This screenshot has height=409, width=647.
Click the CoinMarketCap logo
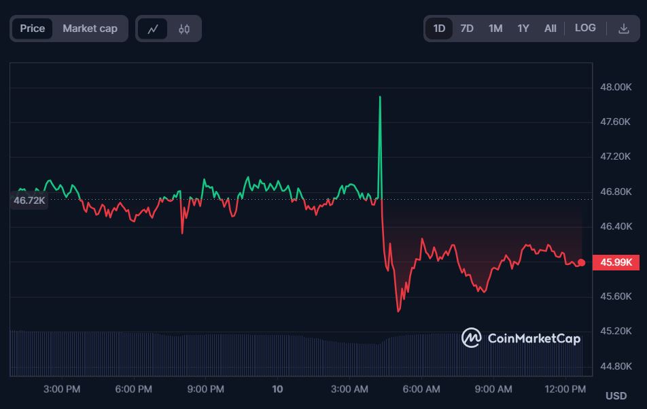(x=521, y=338)
